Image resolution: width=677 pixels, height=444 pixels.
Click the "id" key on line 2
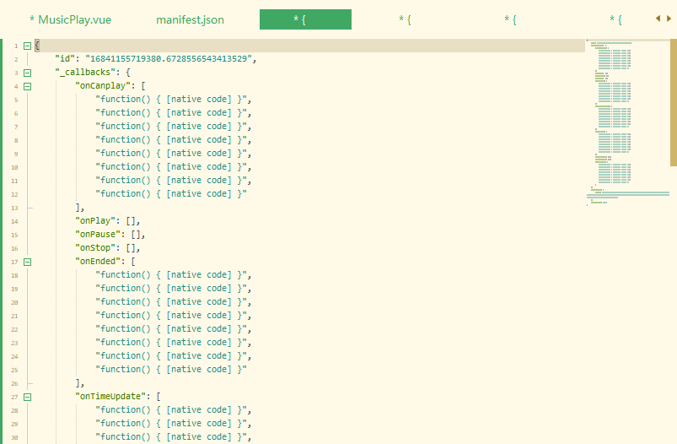pyautogui.click(x=65, y=59)
